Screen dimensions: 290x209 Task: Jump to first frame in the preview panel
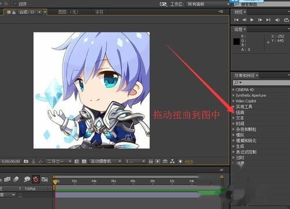click(236, 20)
